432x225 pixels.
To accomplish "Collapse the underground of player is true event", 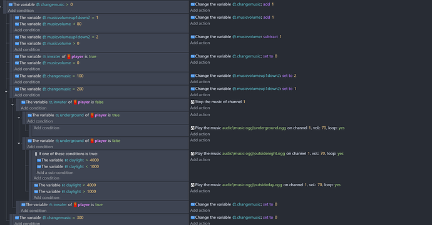I will [19, 117].
